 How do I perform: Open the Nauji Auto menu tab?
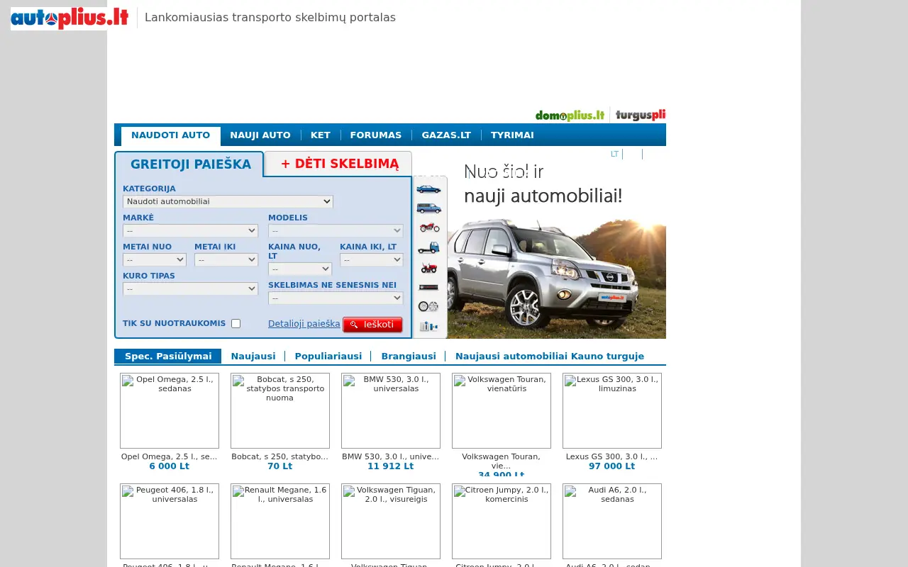click(260, 135)
